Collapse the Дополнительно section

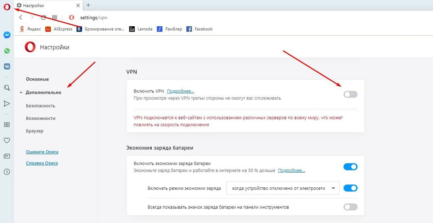(41, 92)
